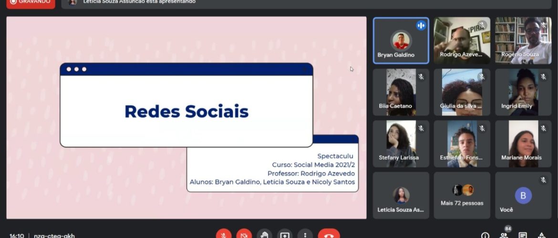Select Mariane Morais's video tile
This screenshot has width=558, height=238.
(x=523, y=144)
